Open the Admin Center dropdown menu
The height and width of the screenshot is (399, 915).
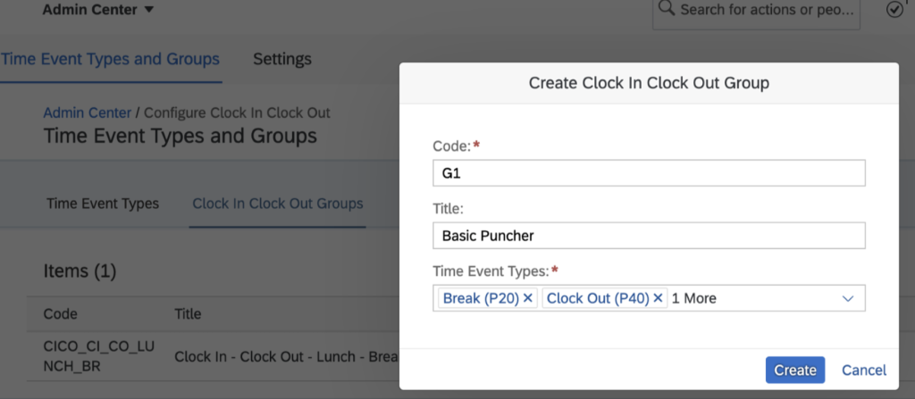(98, 9)
